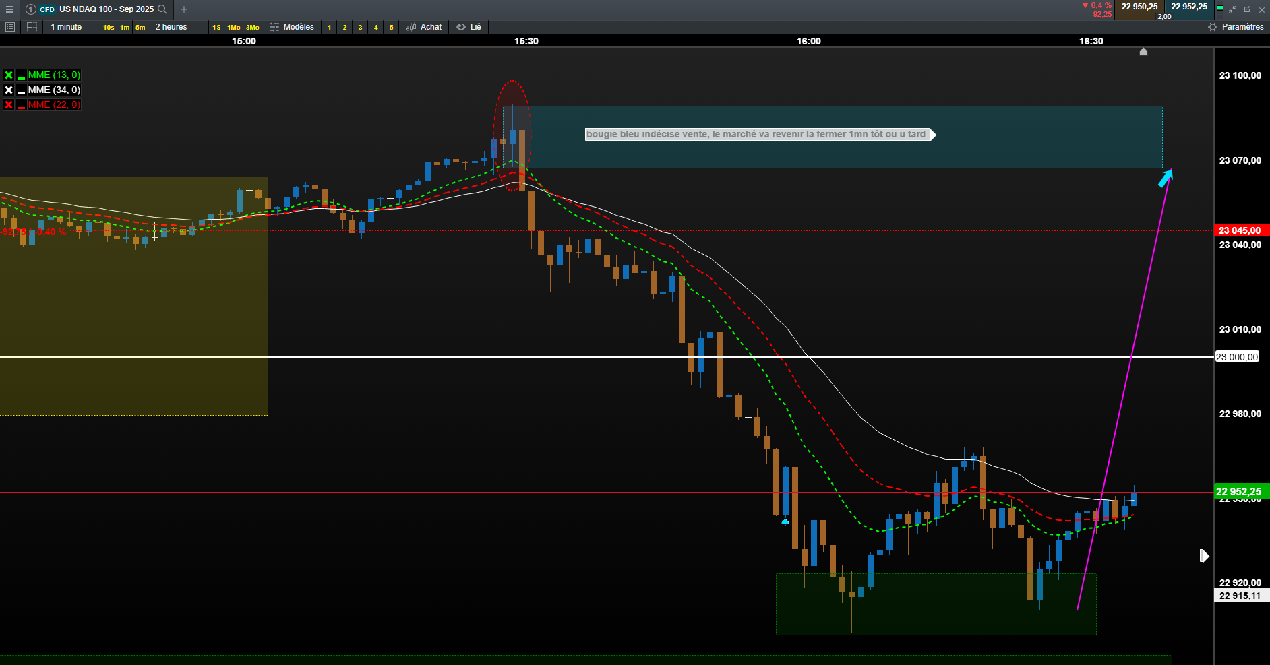Screen dimensions: 1270x665
Task: Click the Achat buy button
Action: 424,27
